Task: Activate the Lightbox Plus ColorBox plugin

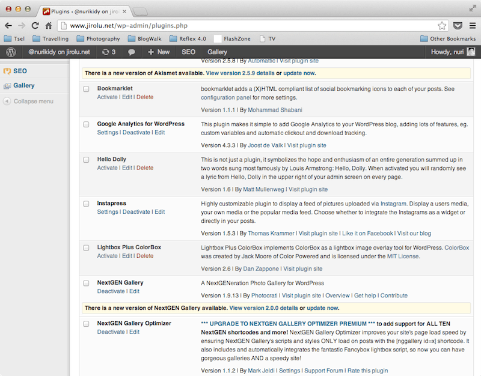Action: click(x=107, y=256)
